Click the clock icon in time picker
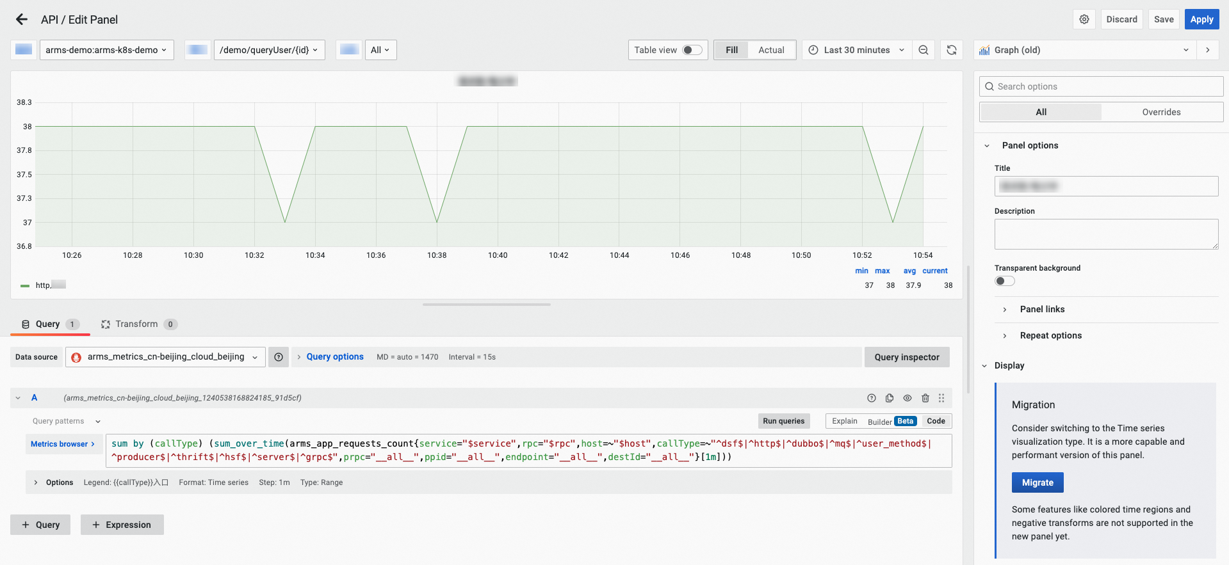This screenshot has width=1229, height=565. click(813, 50)
